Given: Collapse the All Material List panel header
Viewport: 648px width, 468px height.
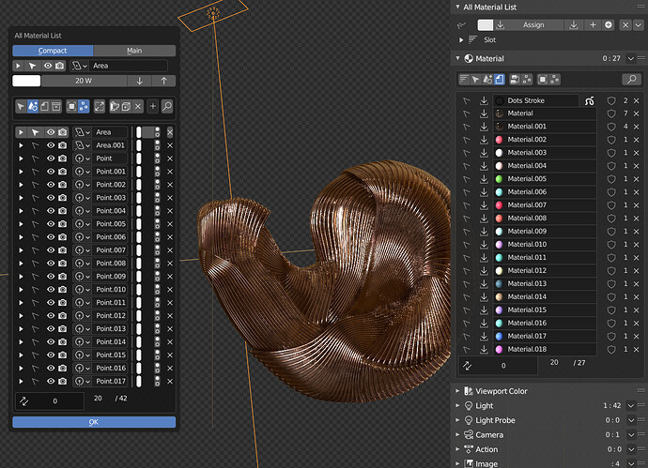Looking at the screenshot, I should coord(457,7).
